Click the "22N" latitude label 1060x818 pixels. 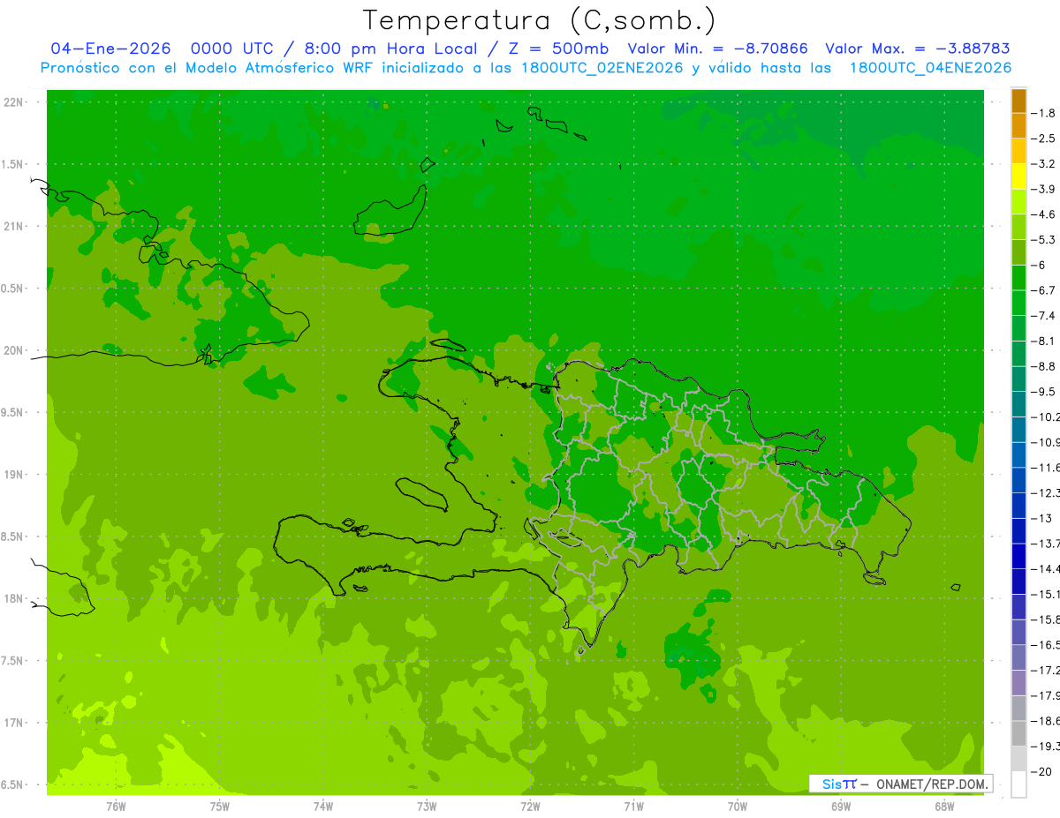13,102
